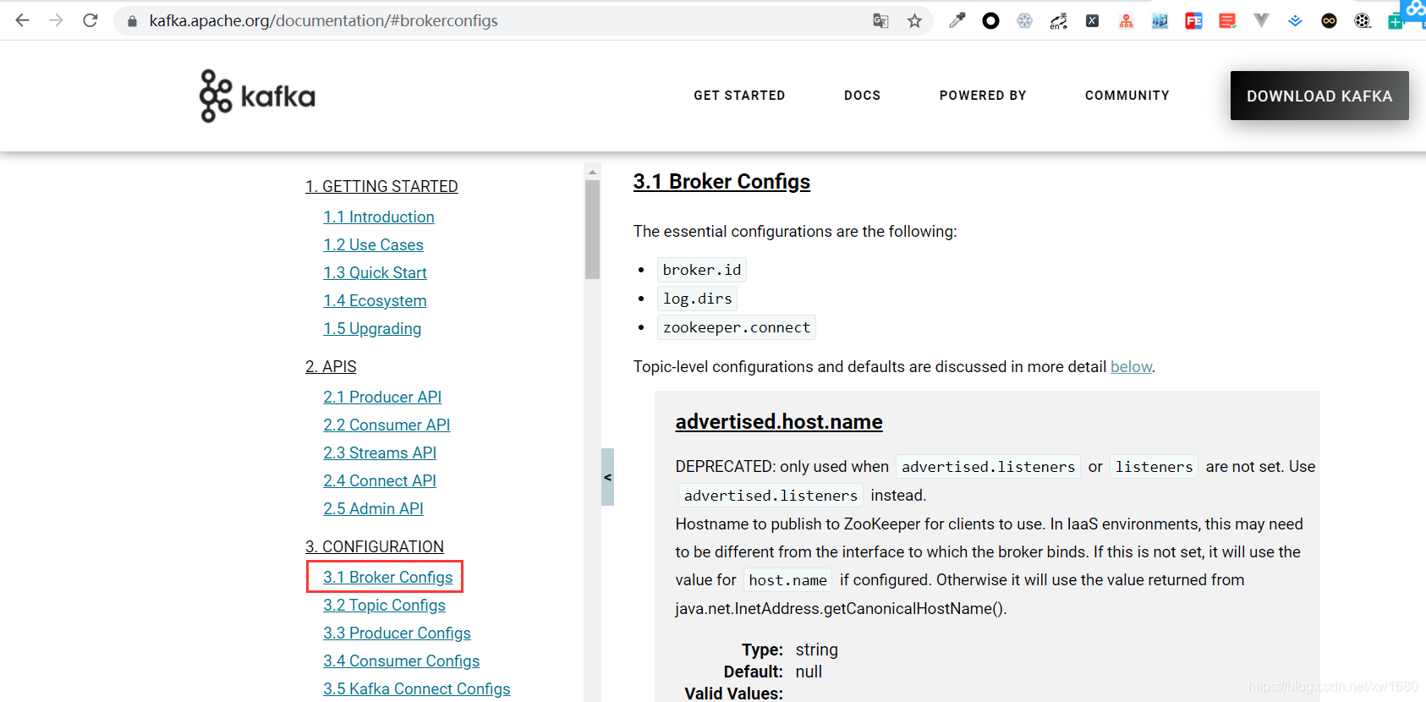
Task: Open the 1. GETTING STARTED section link
Action: 381,186
